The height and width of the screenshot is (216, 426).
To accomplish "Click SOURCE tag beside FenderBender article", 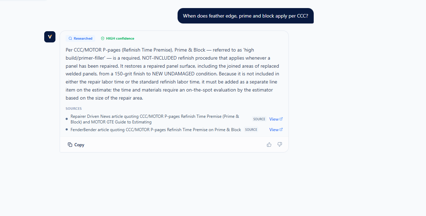I will pyautogui.click(x=251, y=130).
